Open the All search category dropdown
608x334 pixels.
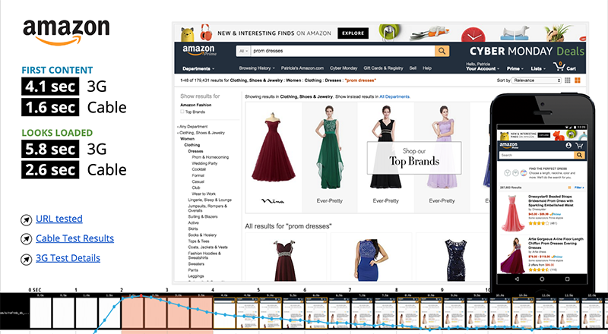243,51
